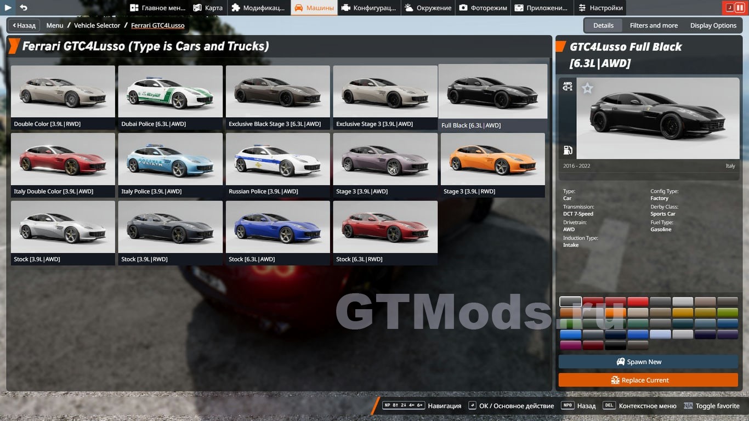Click the undo arrow icon in top bar

click(24, 8)
